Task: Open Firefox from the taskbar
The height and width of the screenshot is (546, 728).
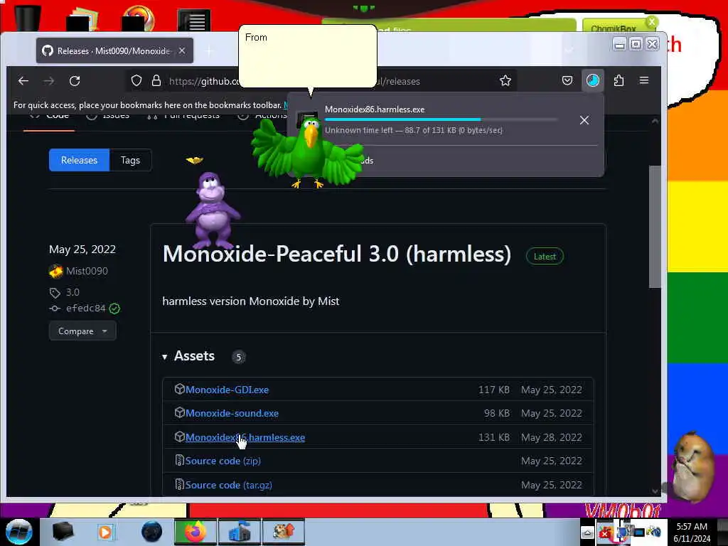Action: tap(196, 532)
